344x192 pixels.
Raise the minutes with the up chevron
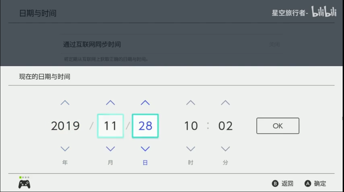point(225,103)
